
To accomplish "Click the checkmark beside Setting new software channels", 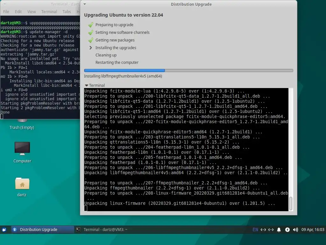I will pyautogui.click(x=91, y=33).
